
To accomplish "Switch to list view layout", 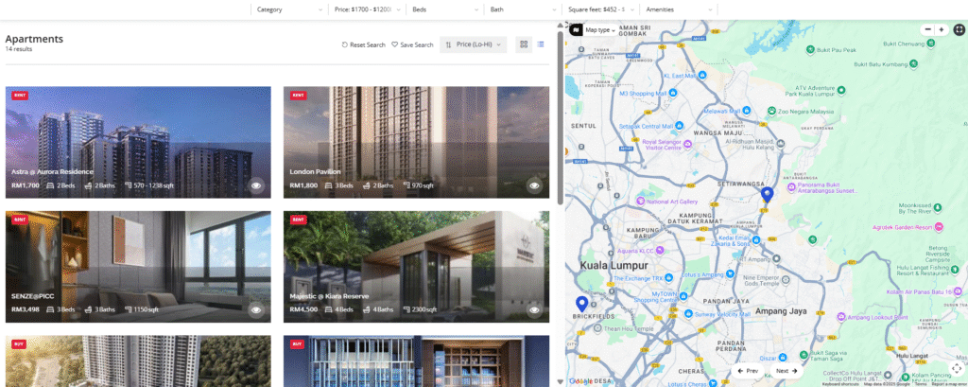I will 541,44.
